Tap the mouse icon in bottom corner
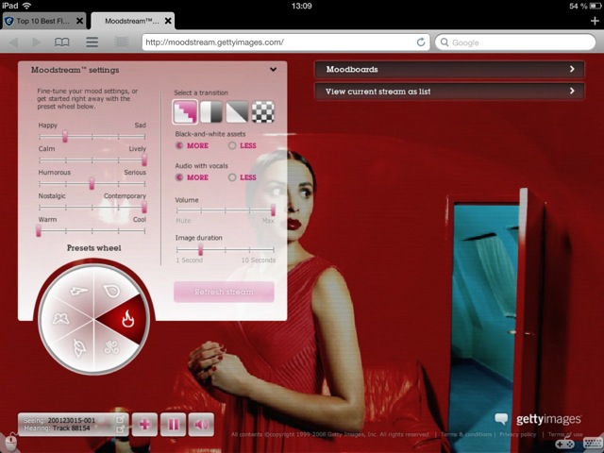The width and height of the screenshot is (604, 453). click(11, 442)
